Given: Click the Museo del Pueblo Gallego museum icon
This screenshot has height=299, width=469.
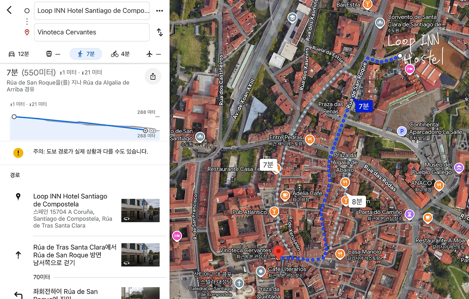Looking at the screenshot, I should [459, 168].
